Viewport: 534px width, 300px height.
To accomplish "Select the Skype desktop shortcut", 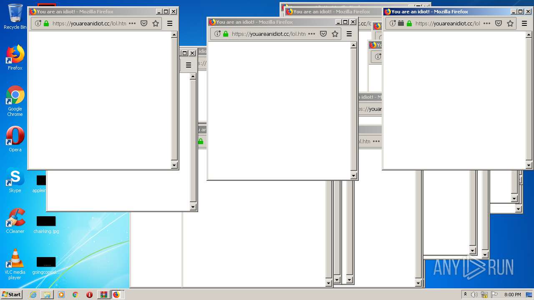I will coord(15,180).
